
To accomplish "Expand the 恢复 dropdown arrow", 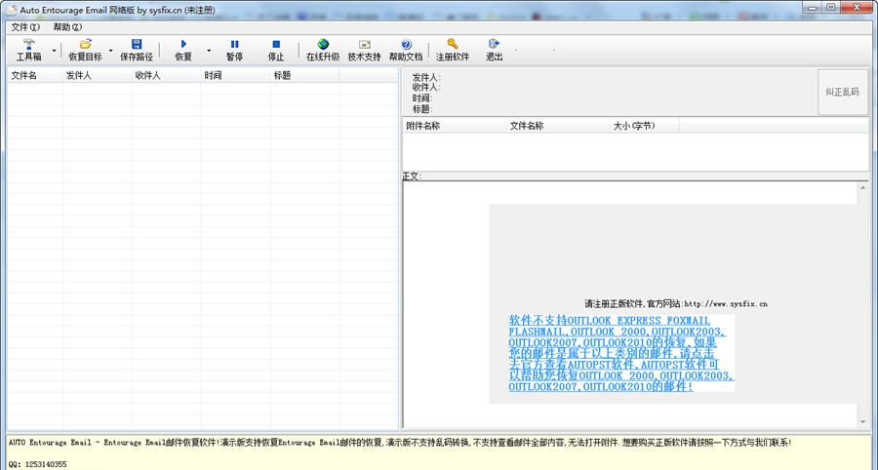I will pyautogui.click(x=209, y=51).
